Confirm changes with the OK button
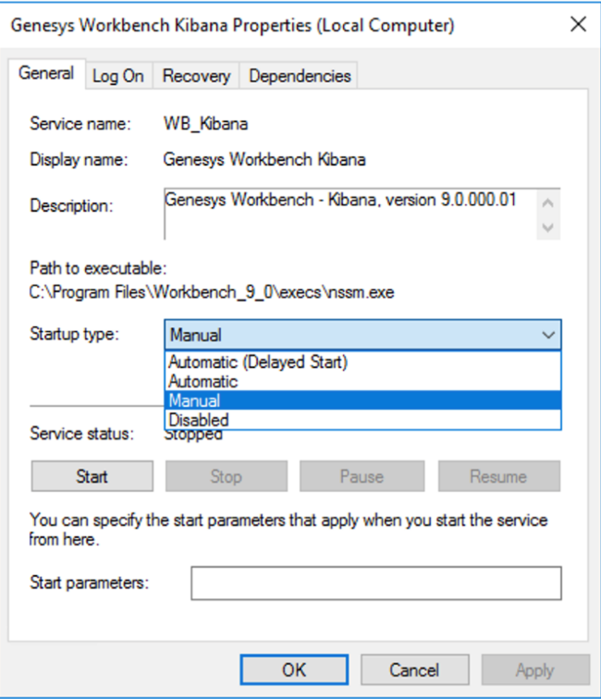This screenshot has height=699, width=601. tap(294, 669)
